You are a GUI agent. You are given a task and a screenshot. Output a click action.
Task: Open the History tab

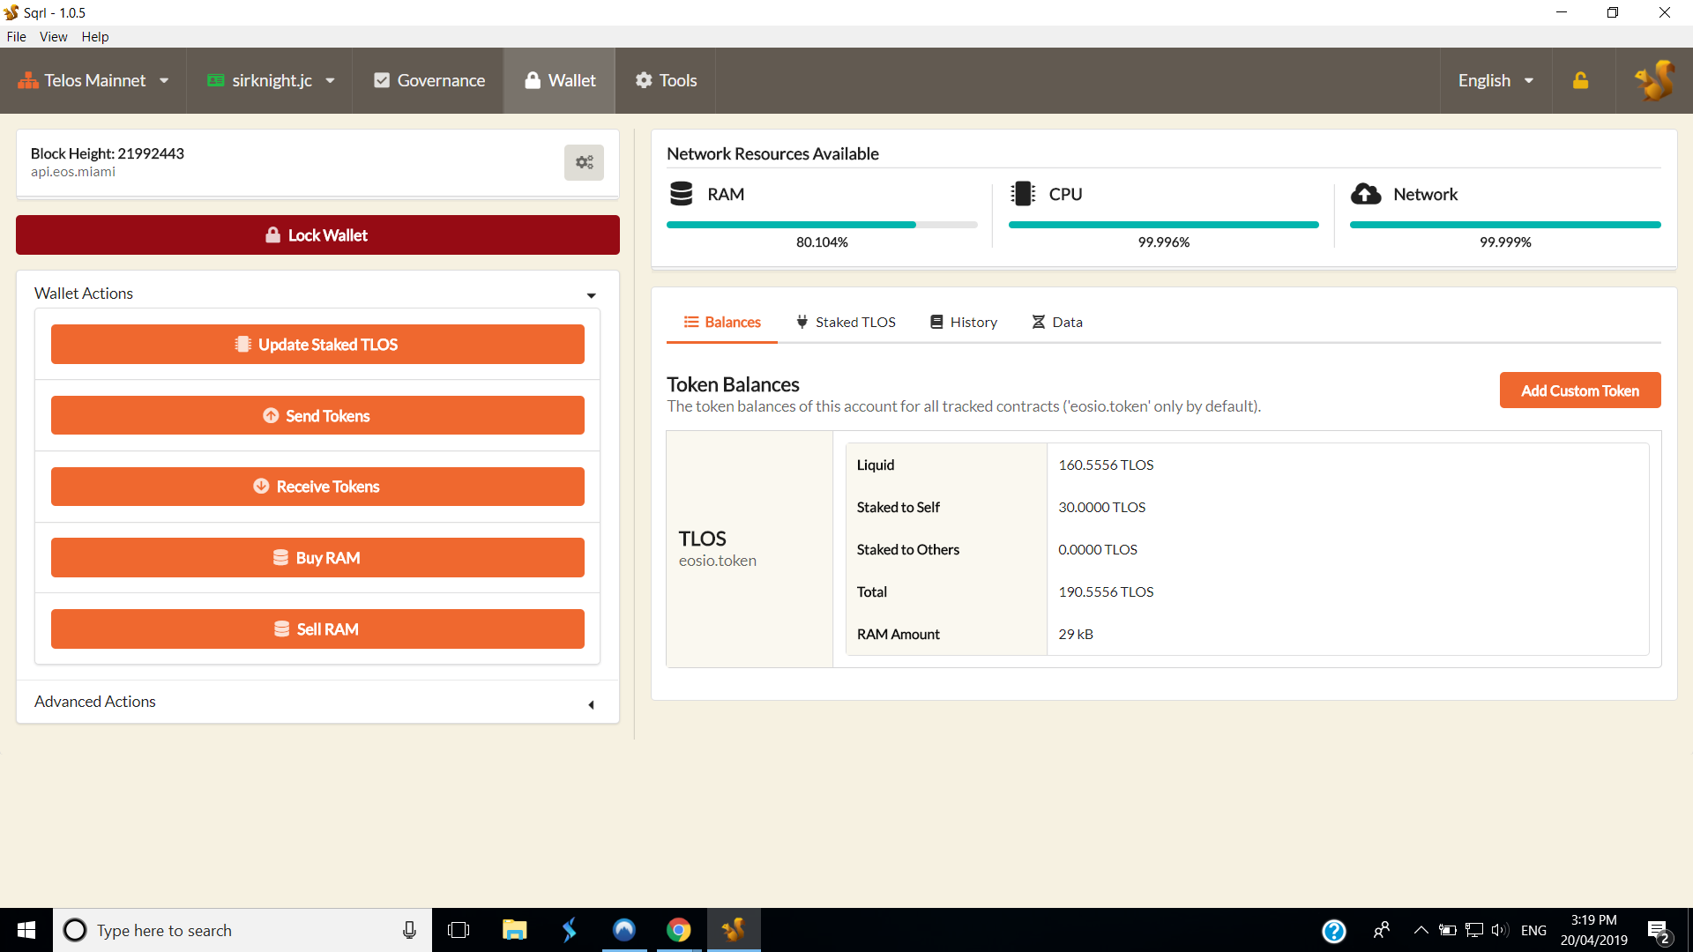coord(964,322)
